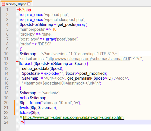Click the fopen function call on line 20
The width and height of the screenshot is (151, 131).
35,103
